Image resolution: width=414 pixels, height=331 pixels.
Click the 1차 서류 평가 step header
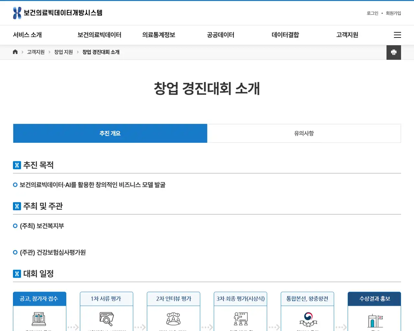click(106, 299)
